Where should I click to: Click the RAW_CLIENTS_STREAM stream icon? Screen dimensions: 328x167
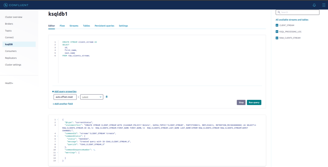pos(277,38)
